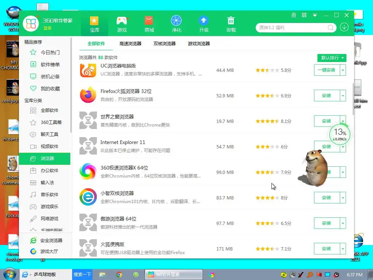Open the 默认排行 sort dropdown

coord(331,58)
